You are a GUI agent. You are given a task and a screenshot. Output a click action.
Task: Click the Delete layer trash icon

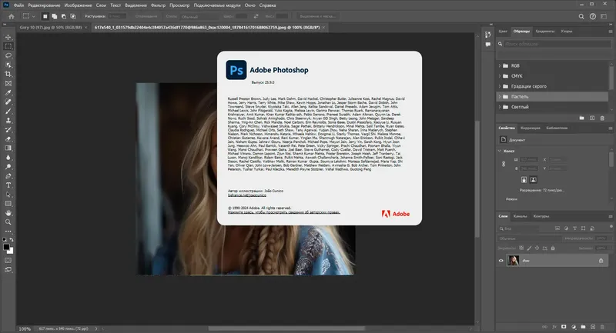click(602, 327)
